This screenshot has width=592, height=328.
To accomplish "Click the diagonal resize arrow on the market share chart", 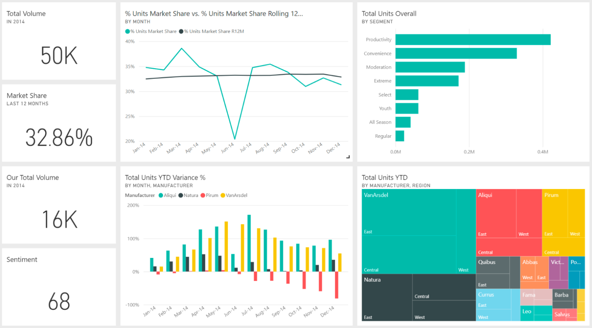I will 348,156.
